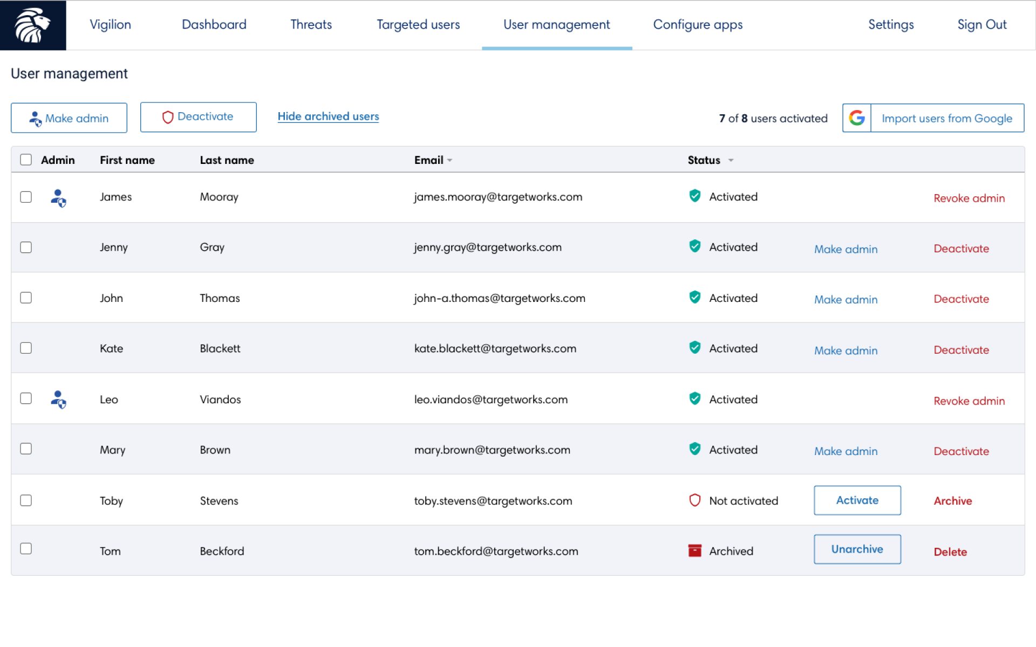1036x647 pixels.
Task: Click the Google logo icon
Action: coord(856,118)
